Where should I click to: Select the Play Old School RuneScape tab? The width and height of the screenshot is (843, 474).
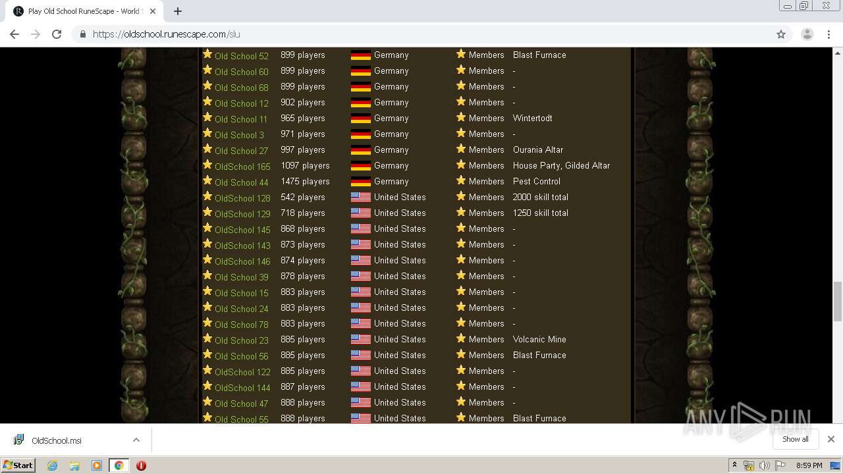pos(84,11)
